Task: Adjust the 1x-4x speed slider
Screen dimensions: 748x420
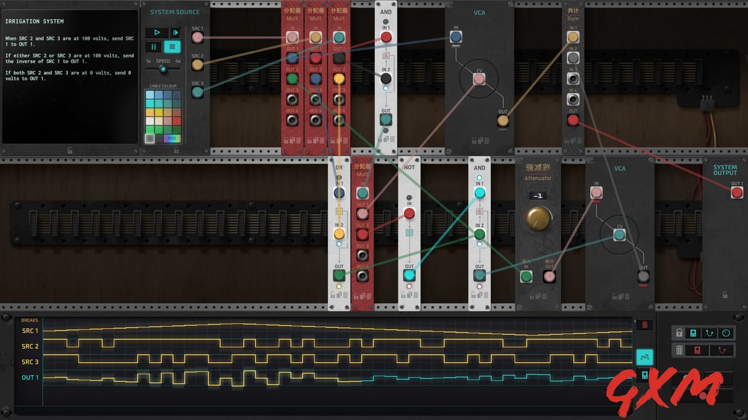Action: tap(163, 69)
